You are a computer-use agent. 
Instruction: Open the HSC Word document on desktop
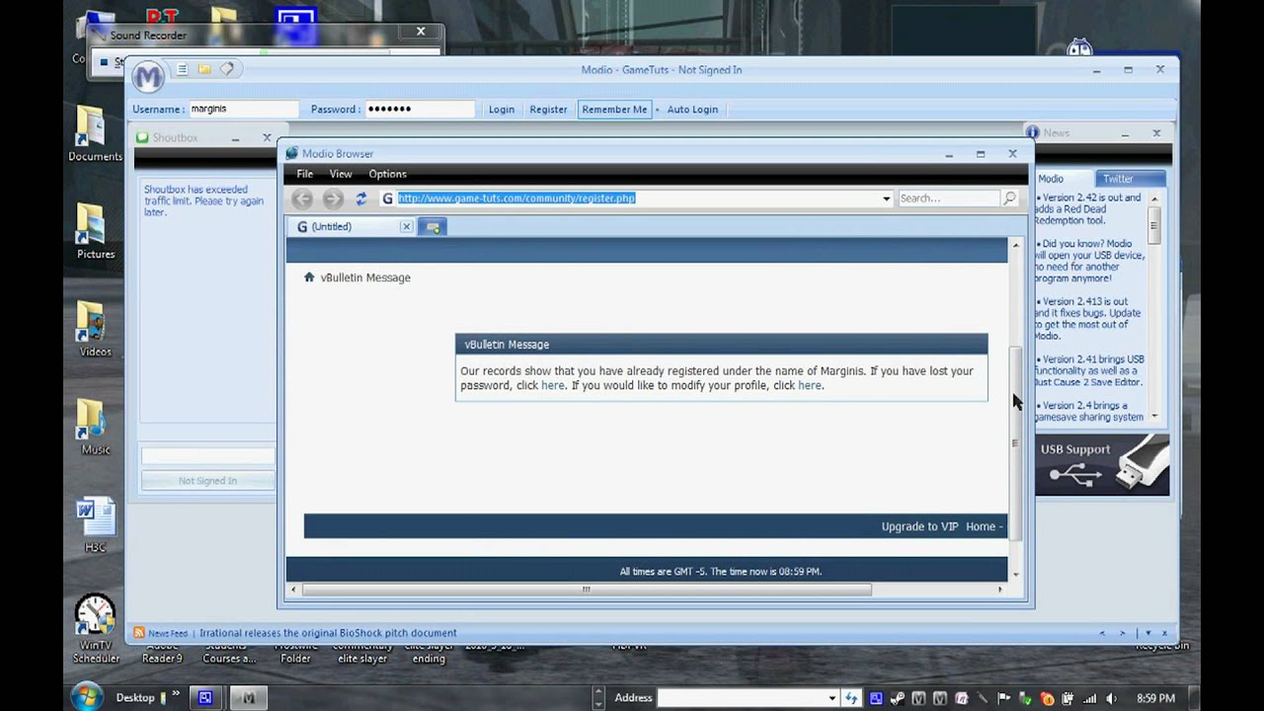point(95,524)
